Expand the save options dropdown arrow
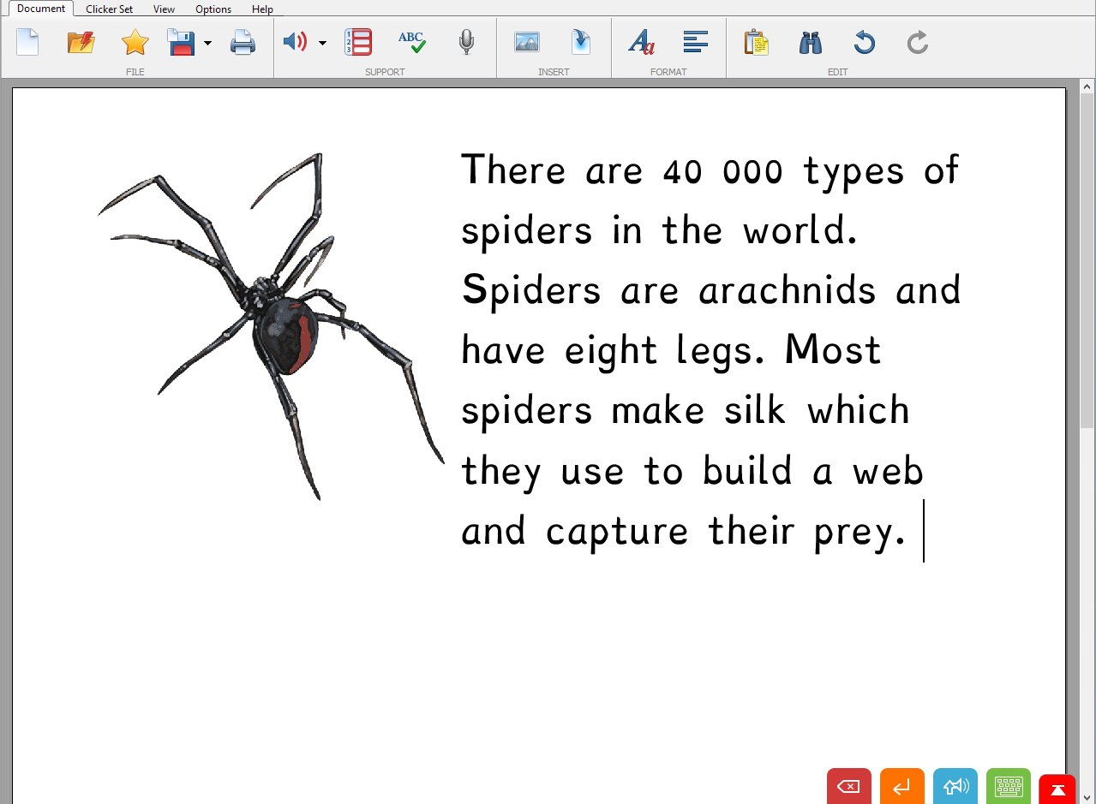This screenshot has width=1096, height=804. [207, 42]
